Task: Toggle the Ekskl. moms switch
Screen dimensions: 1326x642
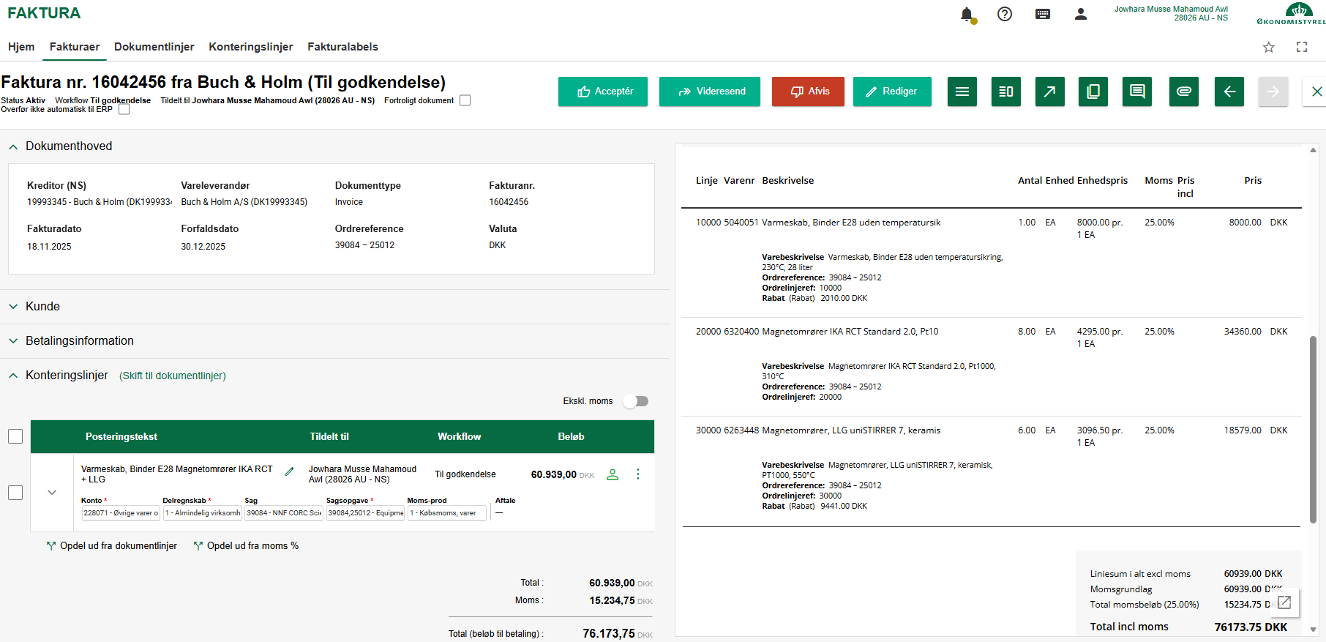Action: [x=635, y=401]
